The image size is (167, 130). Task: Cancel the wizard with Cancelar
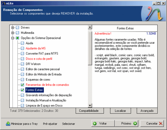coord(152,123)
